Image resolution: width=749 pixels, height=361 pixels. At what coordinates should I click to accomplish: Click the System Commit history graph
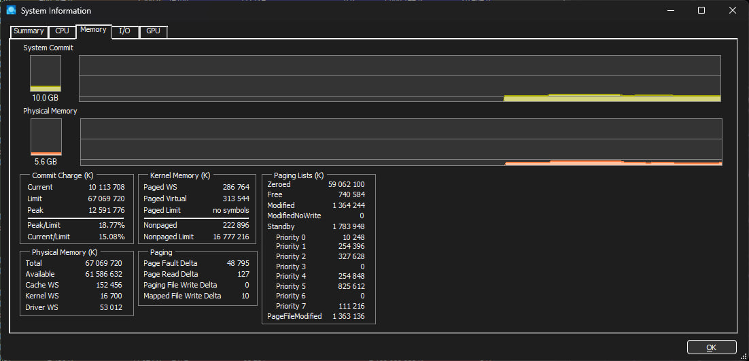click(400, 78)
